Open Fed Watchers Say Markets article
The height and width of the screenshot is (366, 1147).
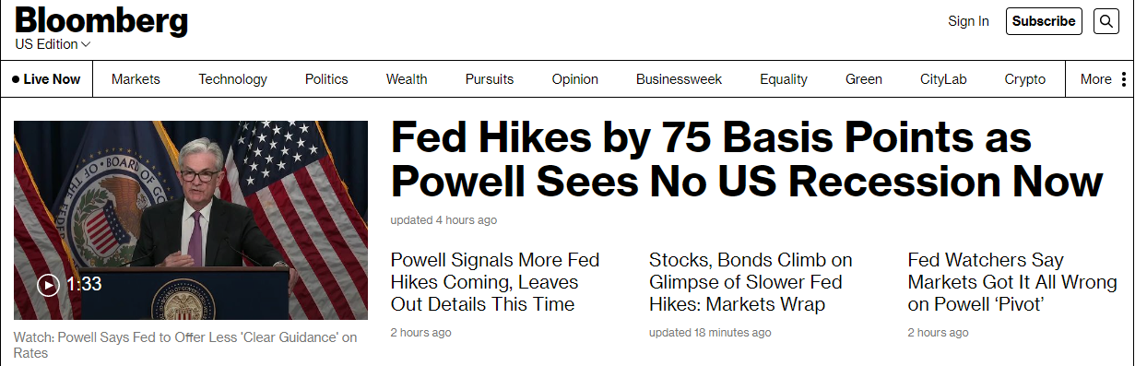(x=1012, y=282)
